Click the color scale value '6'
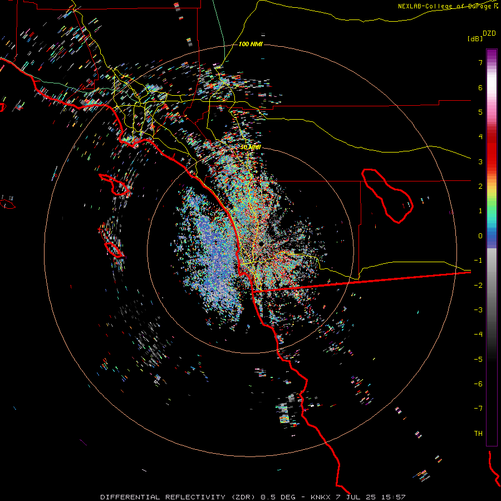This screenshot has width=501, height=501. coord(480,87)
